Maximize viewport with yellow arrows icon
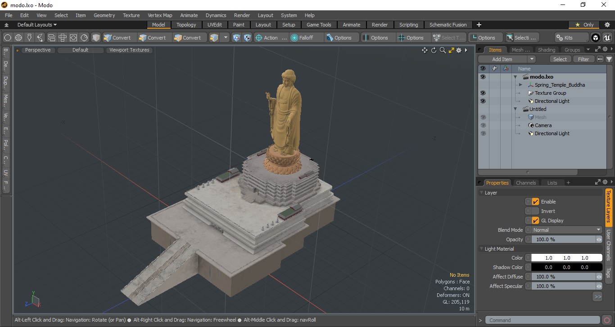 coord(451,50)
